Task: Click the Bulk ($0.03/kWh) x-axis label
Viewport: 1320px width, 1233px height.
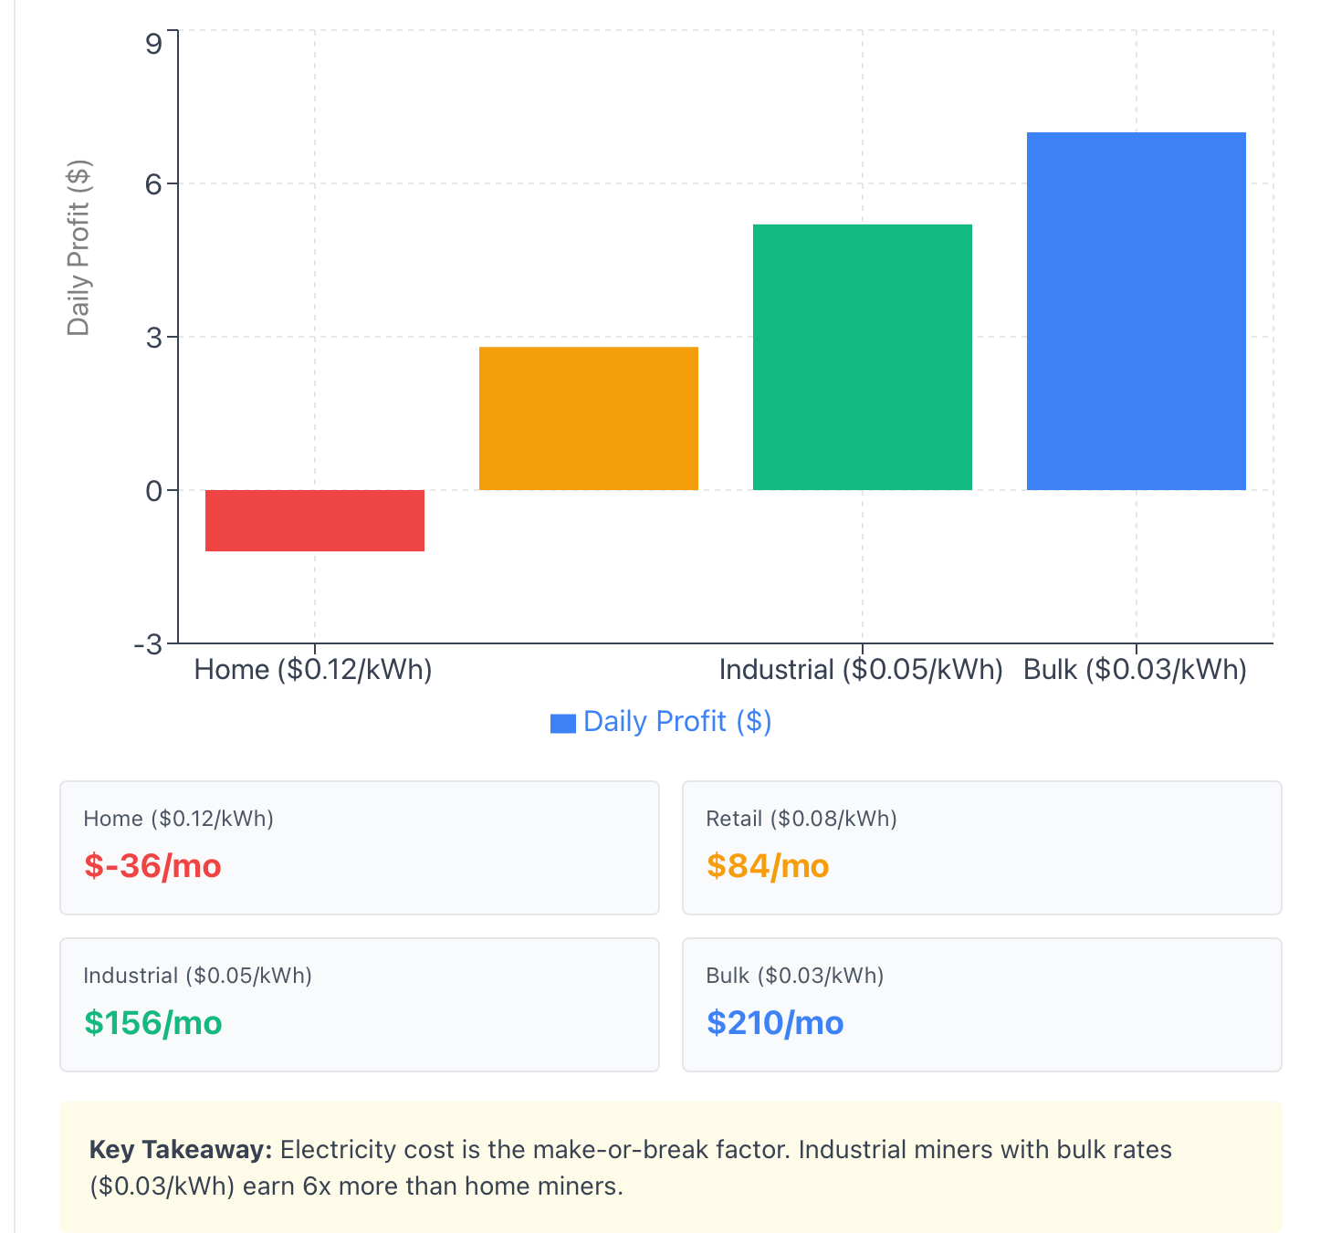Action: point(1135,670)
